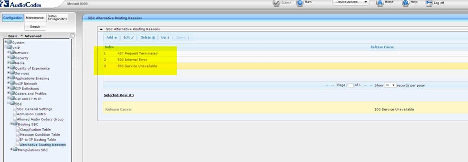Expand the Security folder
The width and height of the screenshot is (468, 162).
pos(9,57)
